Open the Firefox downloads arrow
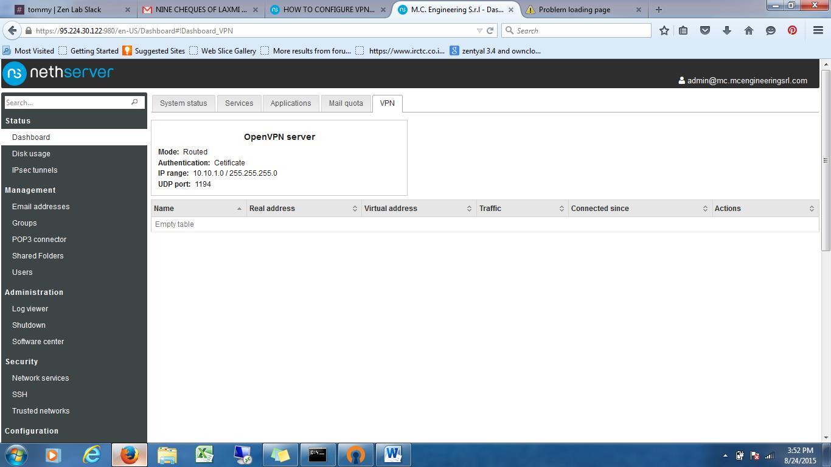The height and width of the screenshot is (467, 831). point(727,30)
